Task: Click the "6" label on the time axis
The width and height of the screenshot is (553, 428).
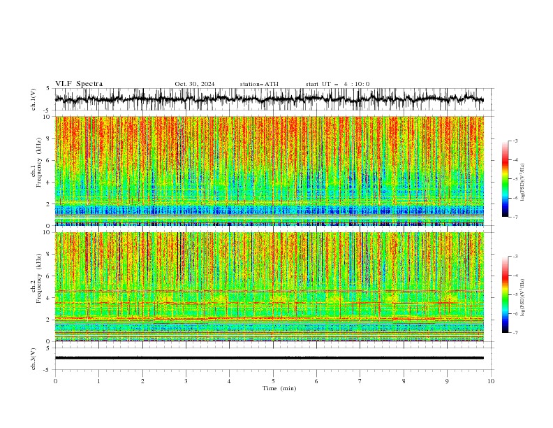Action: (x=316, y=381)
